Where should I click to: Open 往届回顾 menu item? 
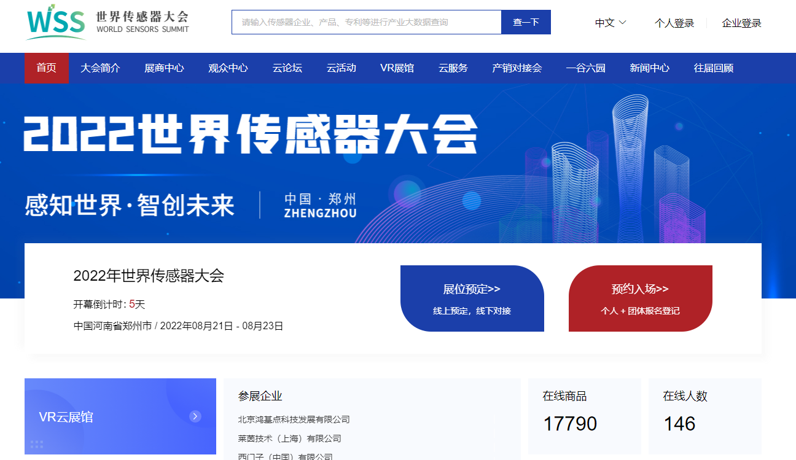714,68
